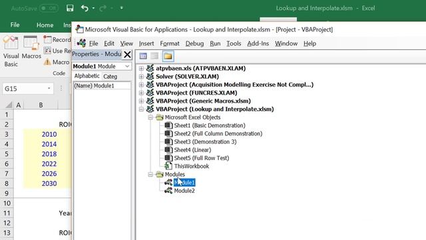Click the Redo arrow in Excel
Image resolution: width=426 pixels, height=240 pixels.
tap(103, 8)
